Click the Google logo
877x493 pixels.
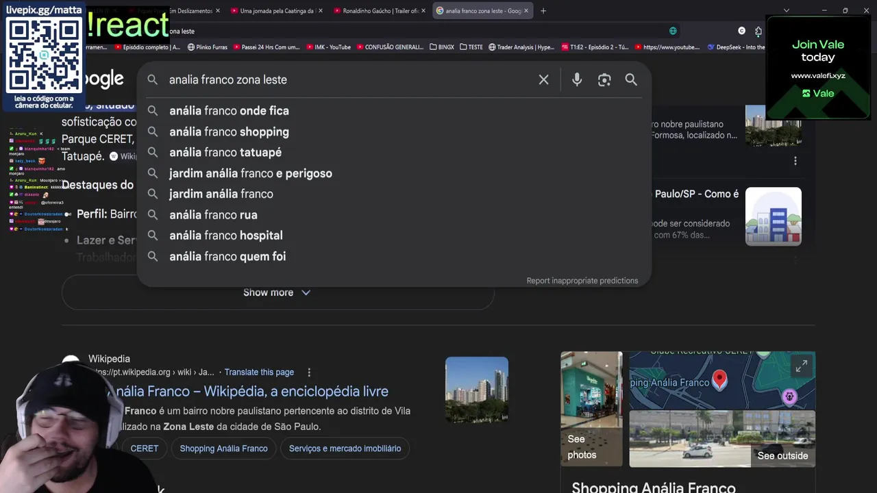(104, 79)
